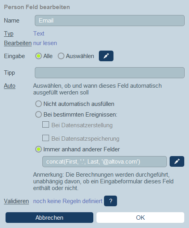This screenshot has height=228, width=189.
Task: Click the question mark help button
Action: (110, 201)
